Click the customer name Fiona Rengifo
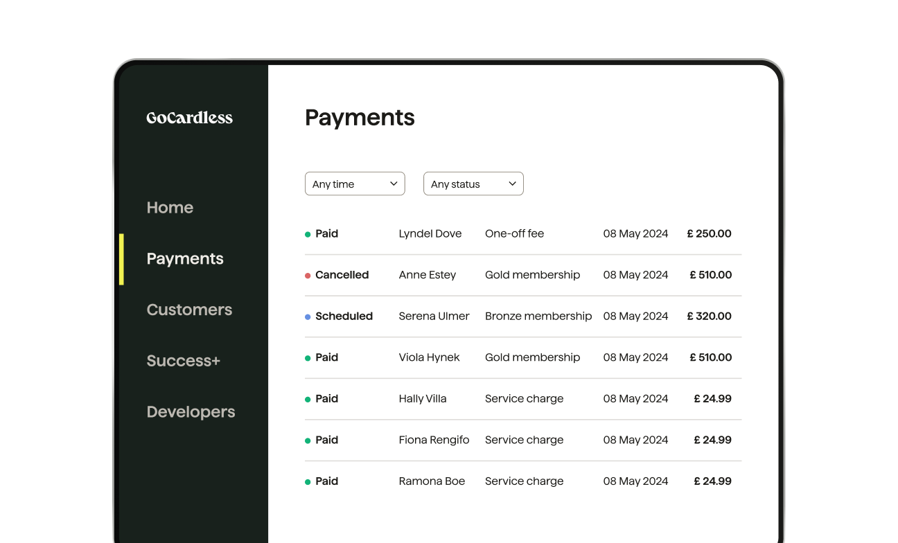Viewport: 898px width, 543px height. tap(434, 440)
